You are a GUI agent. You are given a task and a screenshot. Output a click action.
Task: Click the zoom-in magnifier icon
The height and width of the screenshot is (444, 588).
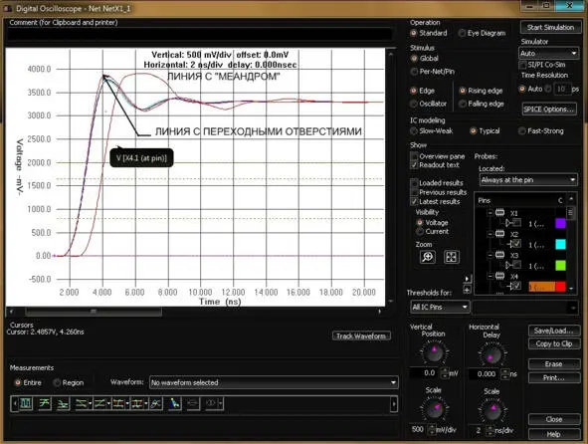(428, 257)
